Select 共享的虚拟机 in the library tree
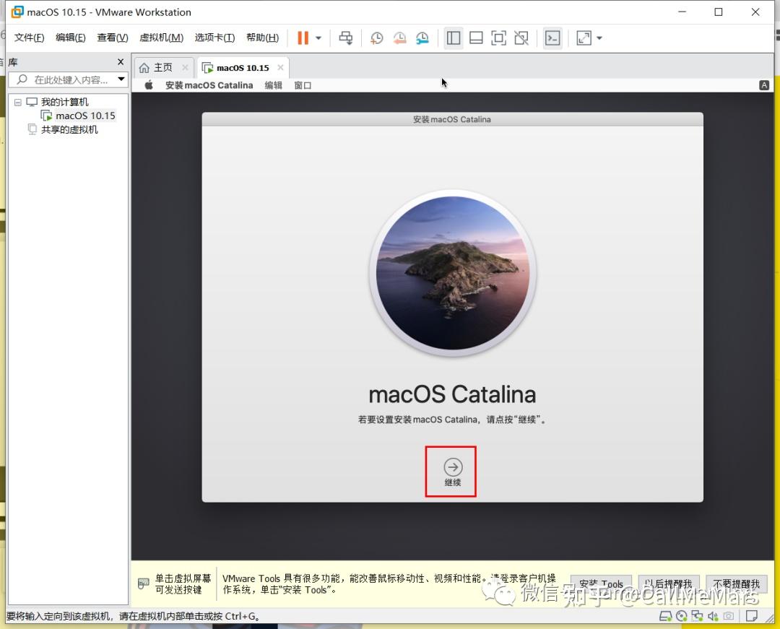The height and width of the screenshot is (629, 780). (x=69, y=130)
